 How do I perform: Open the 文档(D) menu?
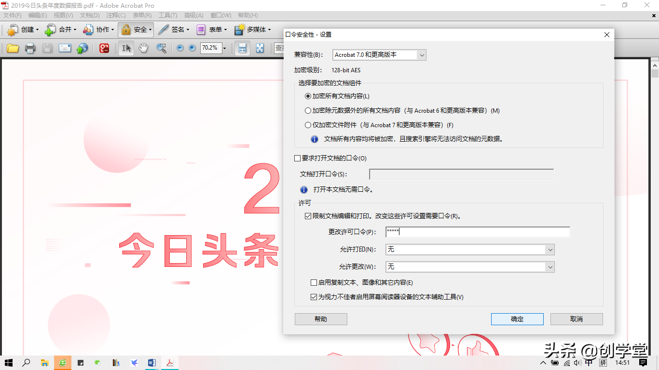point(90,15)
